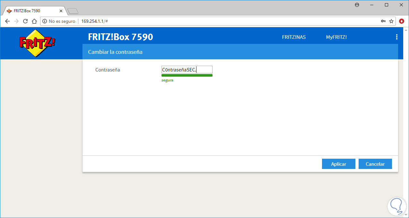Click the green password strength bar
Screen dimensions: 409x218
point(187,75)
